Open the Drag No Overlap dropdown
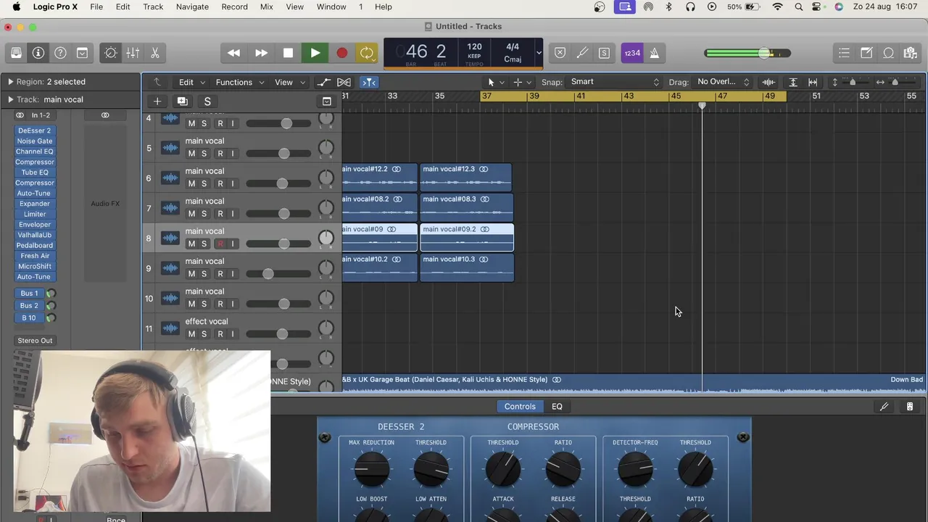Image resolution: width=928 pixels, height=522 pixels. [x=723, y=82]
